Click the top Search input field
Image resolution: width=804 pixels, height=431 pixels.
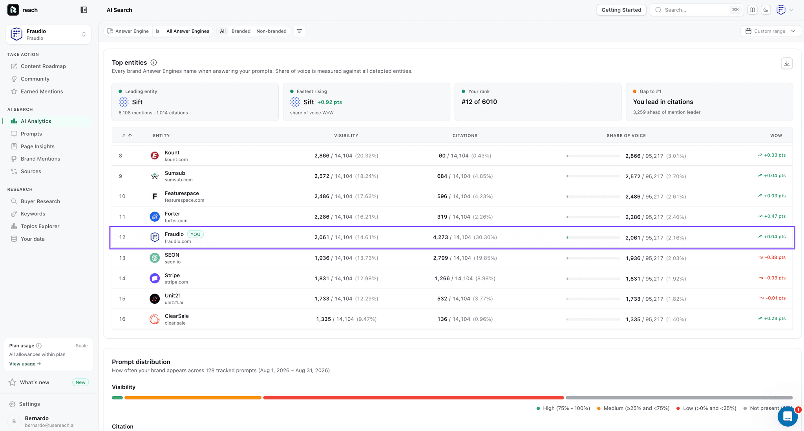pyautogui.click(x=697, y=10)
